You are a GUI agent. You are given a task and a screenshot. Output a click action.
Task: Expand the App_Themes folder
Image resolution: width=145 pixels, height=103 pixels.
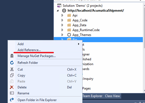[x=62, y=35]
